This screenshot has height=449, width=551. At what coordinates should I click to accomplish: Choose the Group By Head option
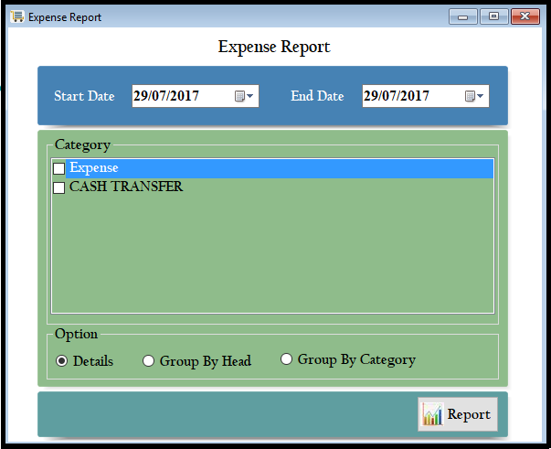(x=149, y=361)
